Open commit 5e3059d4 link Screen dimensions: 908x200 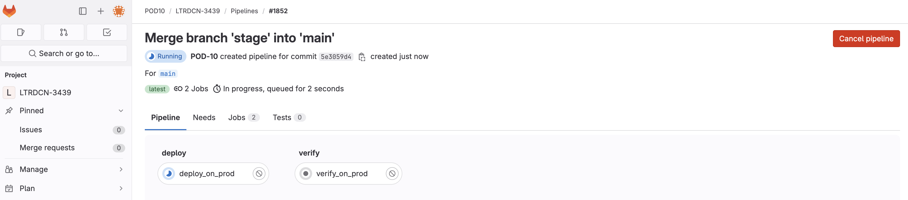(336, 57)
